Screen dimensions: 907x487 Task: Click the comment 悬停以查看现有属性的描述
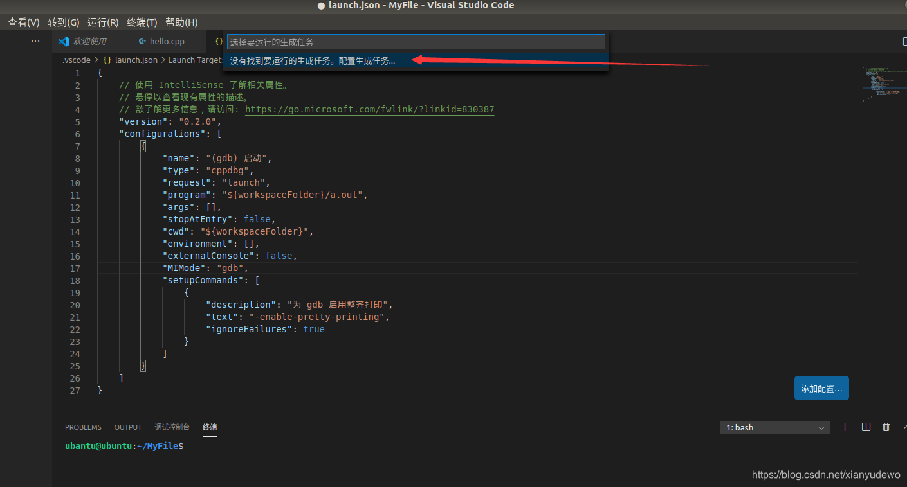tap(183, 97)
